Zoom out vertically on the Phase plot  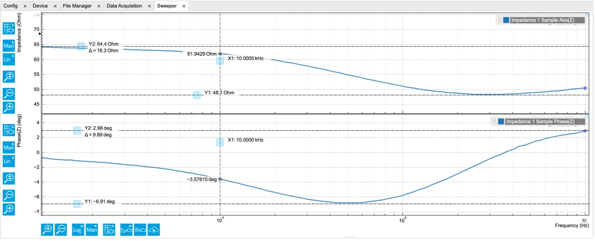click(9, 195)
